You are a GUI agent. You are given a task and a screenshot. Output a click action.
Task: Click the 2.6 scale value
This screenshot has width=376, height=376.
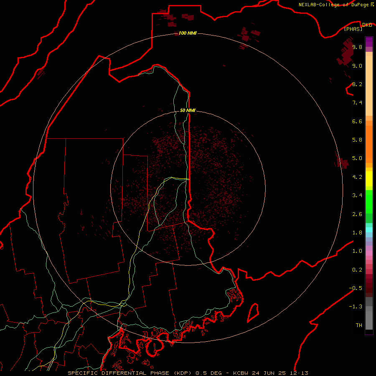pos(357,214)
